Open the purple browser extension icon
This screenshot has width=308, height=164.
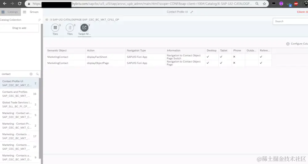tap(281, 3)
